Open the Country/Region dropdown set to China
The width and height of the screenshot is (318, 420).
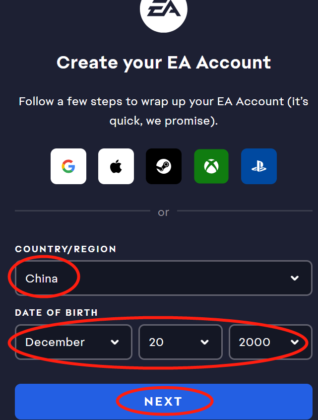164,278
